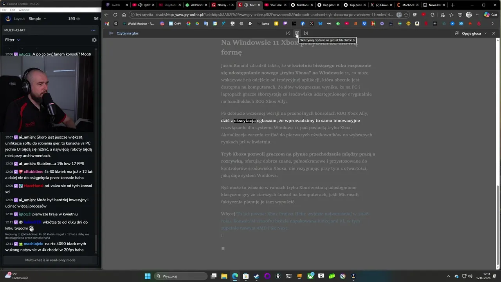This screenshot has width=501, height=282.
Task: Switch to Twitch tab
Action: tap(116, 5)
